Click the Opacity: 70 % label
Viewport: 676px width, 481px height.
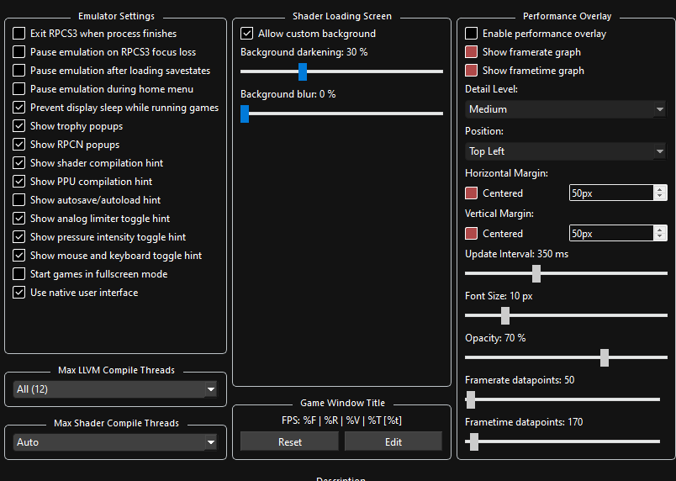tap(495, 338)
